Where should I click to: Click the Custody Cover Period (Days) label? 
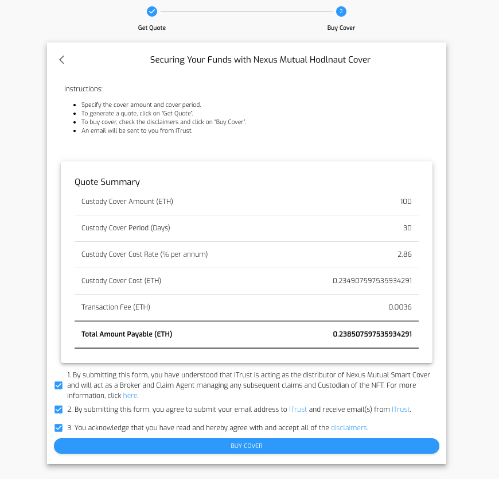[x=126, y=228]
